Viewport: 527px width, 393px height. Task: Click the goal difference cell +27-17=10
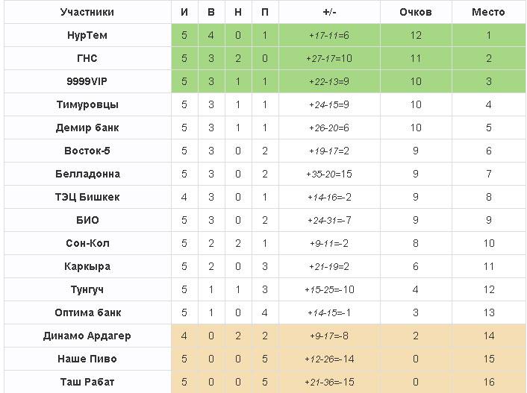(329, 58)
